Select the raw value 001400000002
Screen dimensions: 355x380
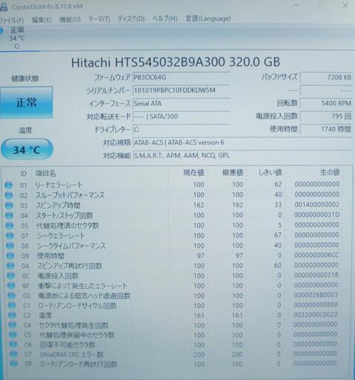pos(316,205)
